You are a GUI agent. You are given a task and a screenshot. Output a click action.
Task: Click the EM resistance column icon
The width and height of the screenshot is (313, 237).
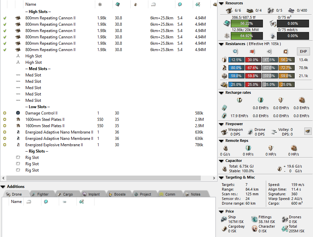tap(235, 51)
